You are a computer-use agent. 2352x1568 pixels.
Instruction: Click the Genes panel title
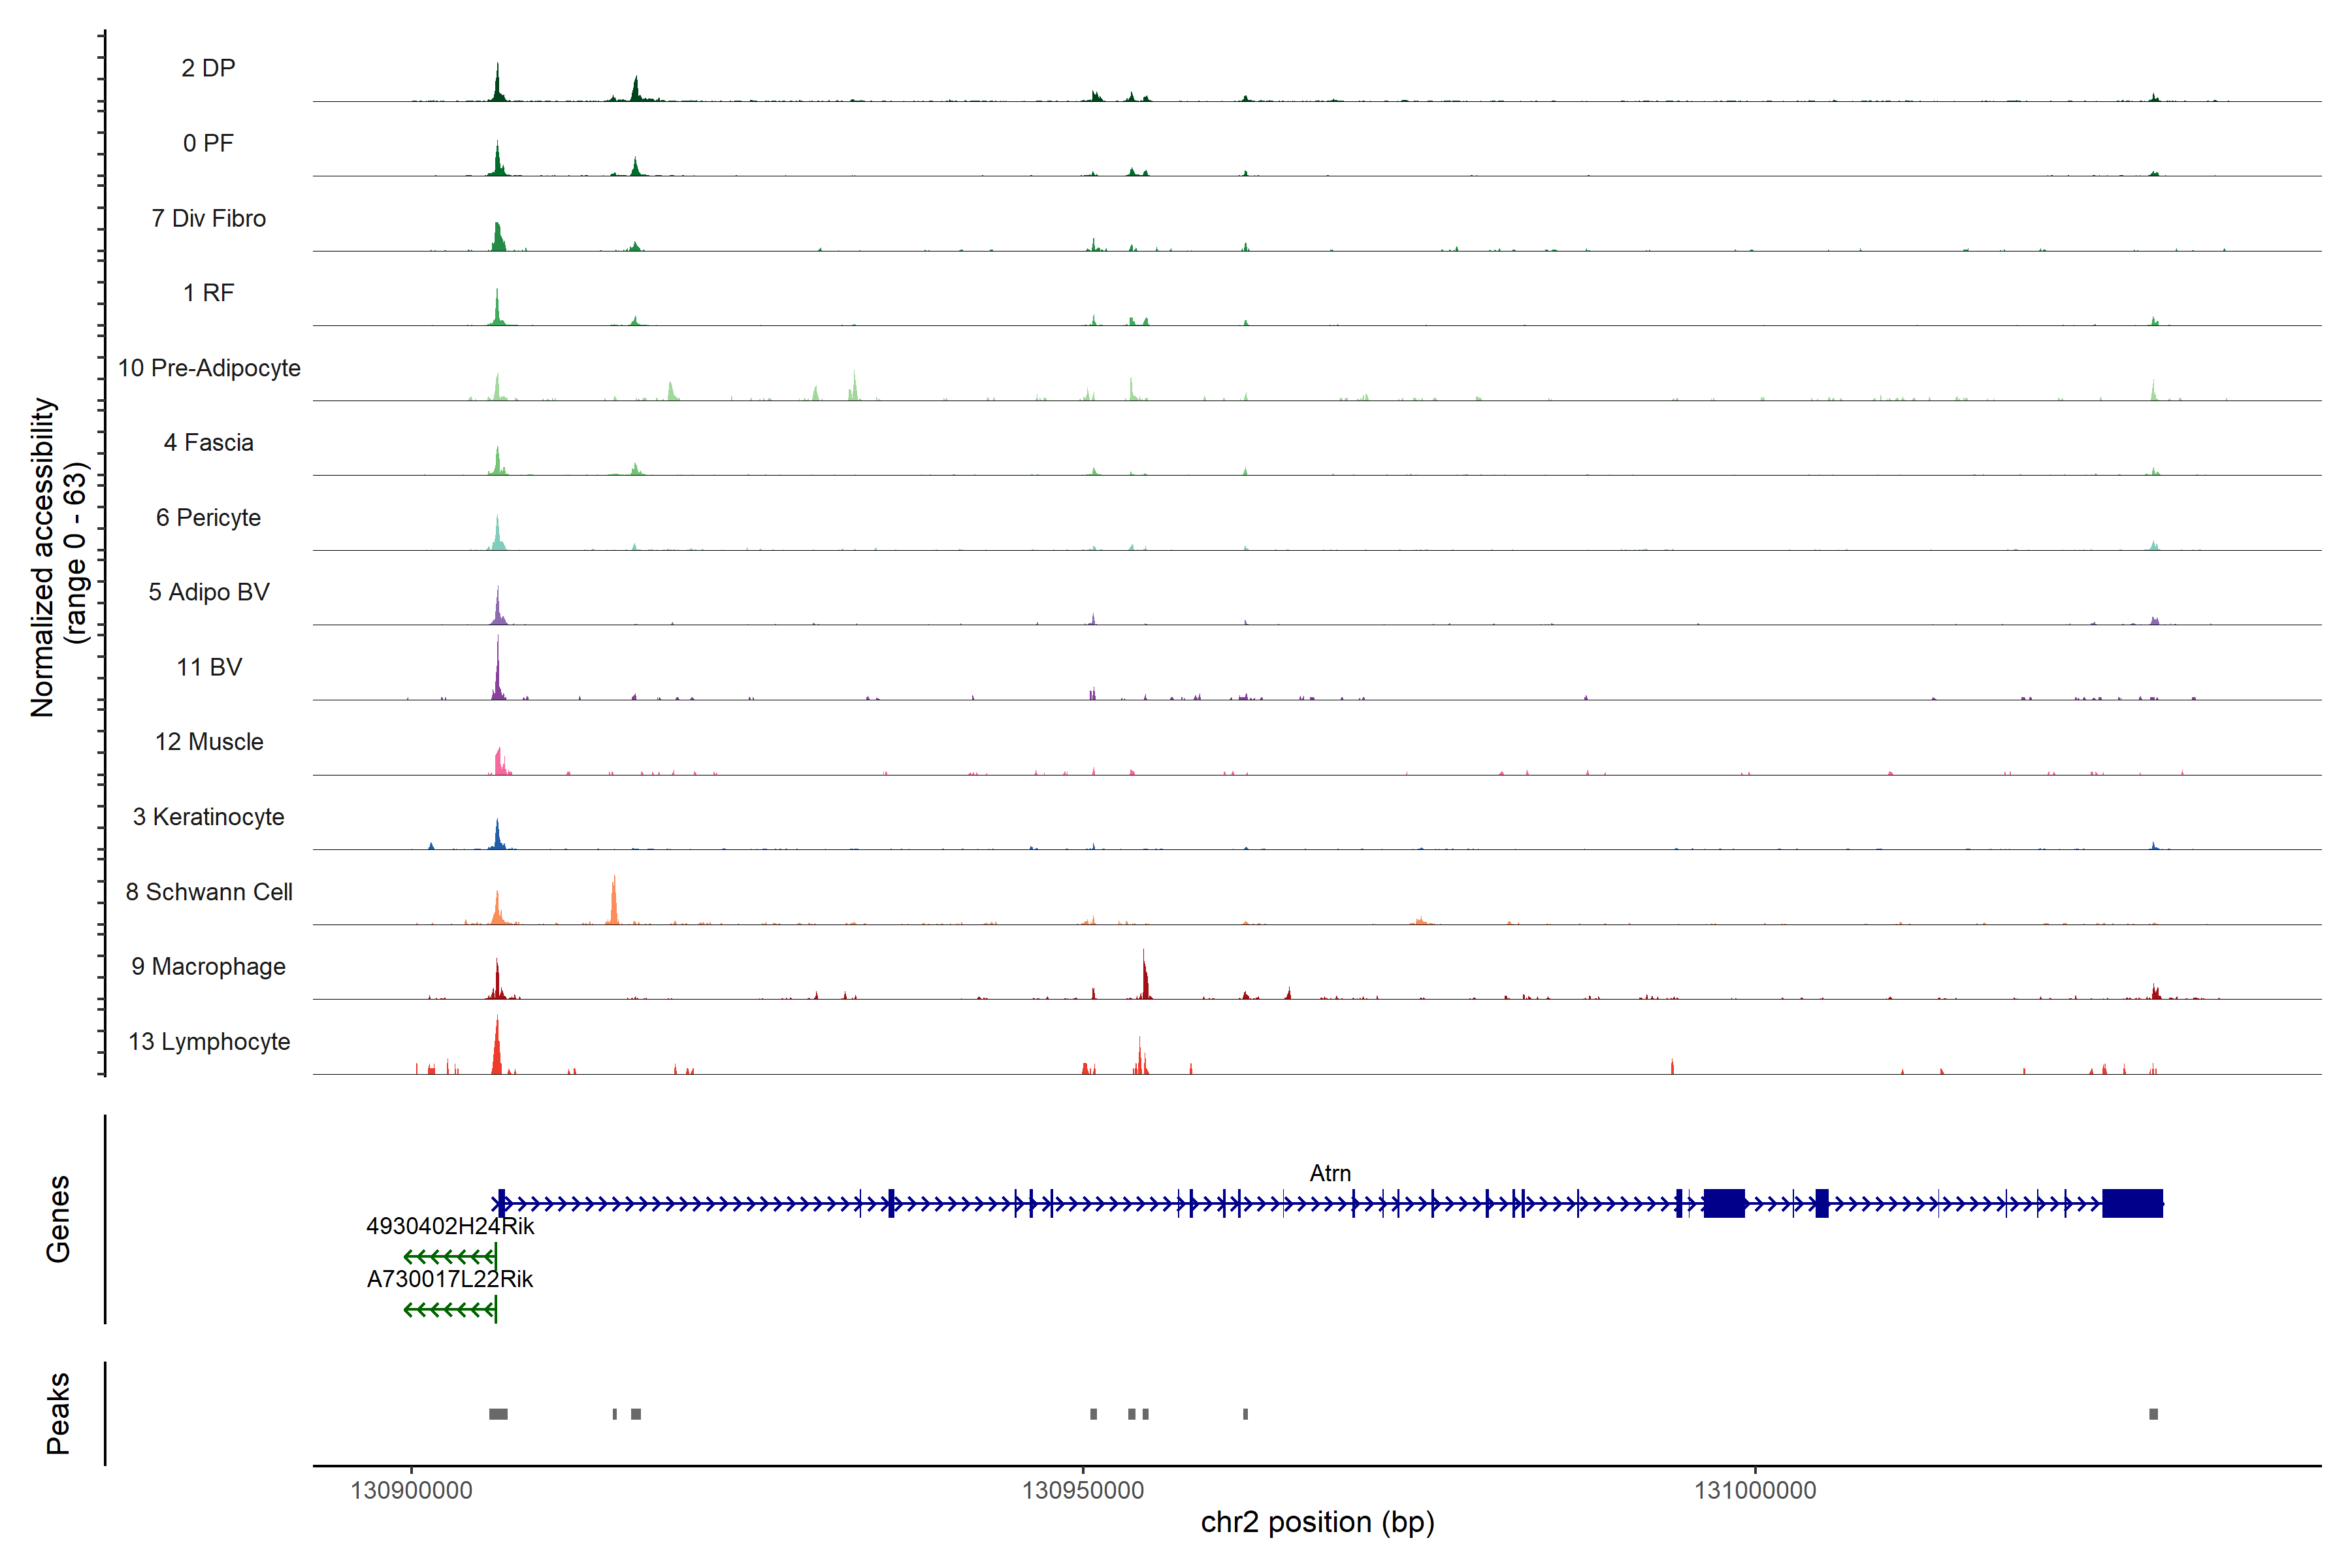point(58,1219)
